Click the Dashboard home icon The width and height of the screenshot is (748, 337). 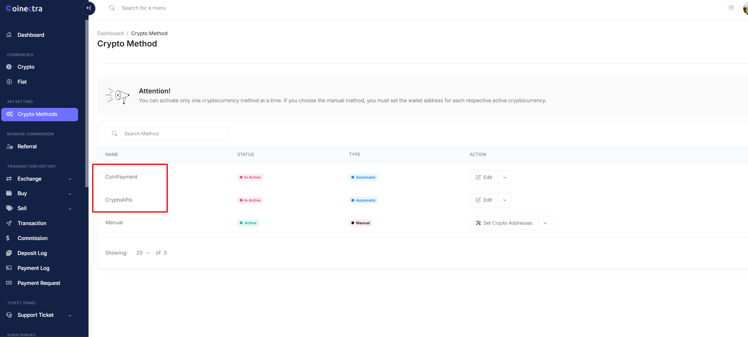pos(9,35)
